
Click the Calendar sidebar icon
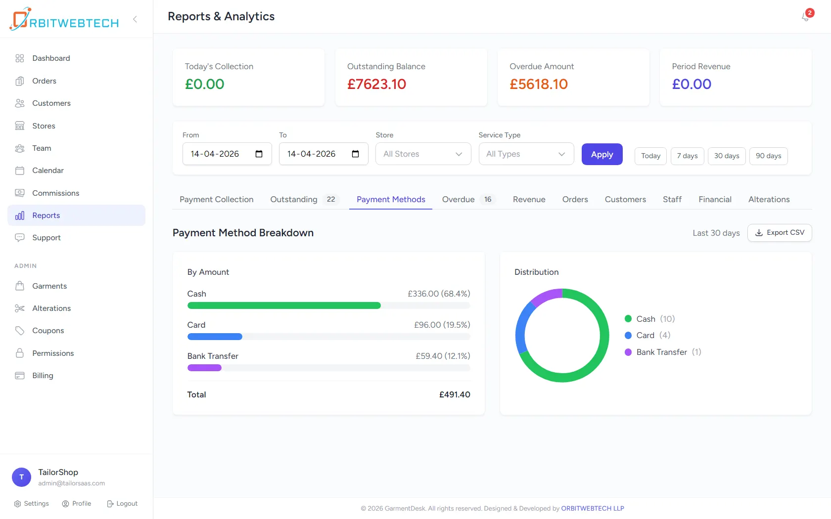pyautogui.click(x=20, y=171)
